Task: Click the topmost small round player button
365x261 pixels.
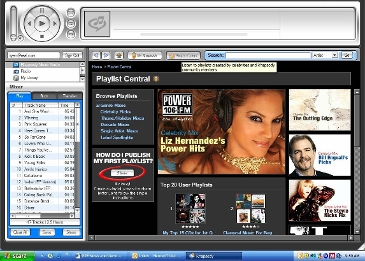Action: click(x=71, y=13)
